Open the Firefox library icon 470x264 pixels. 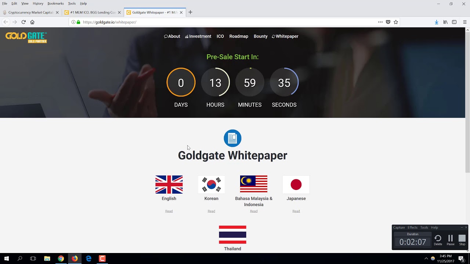click(445, 22)
